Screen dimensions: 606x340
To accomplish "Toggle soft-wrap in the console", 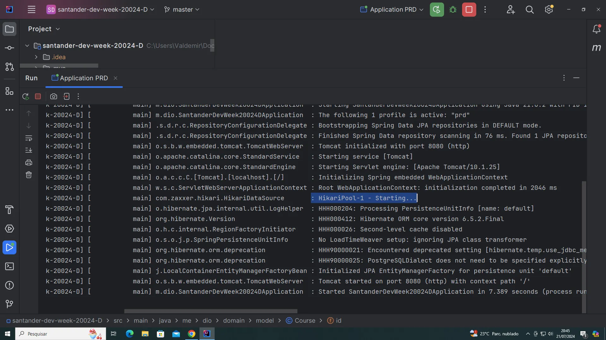I will pos(29,138).
